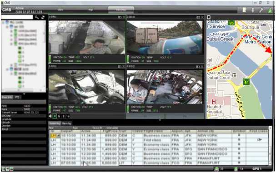Open the Map tab in top bar
The height and width of the screenshot is (173, 276).
tap(90, 10)
